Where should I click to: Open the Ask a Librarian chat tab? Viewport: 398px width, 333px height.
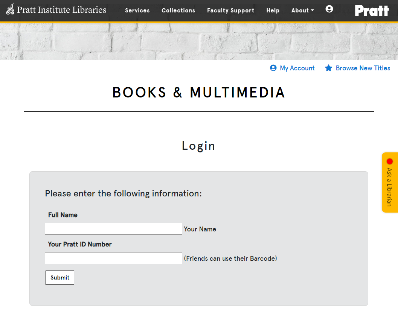pos(390,182)
